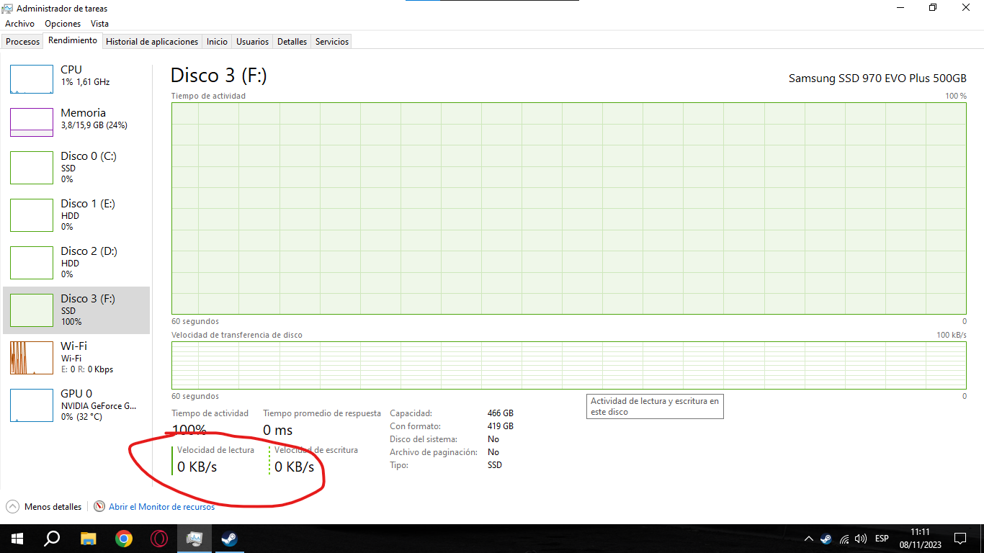Viewport: 984px width, 553px height.
Task: Click the Task Manager taskbar icon
Action: 194,539
